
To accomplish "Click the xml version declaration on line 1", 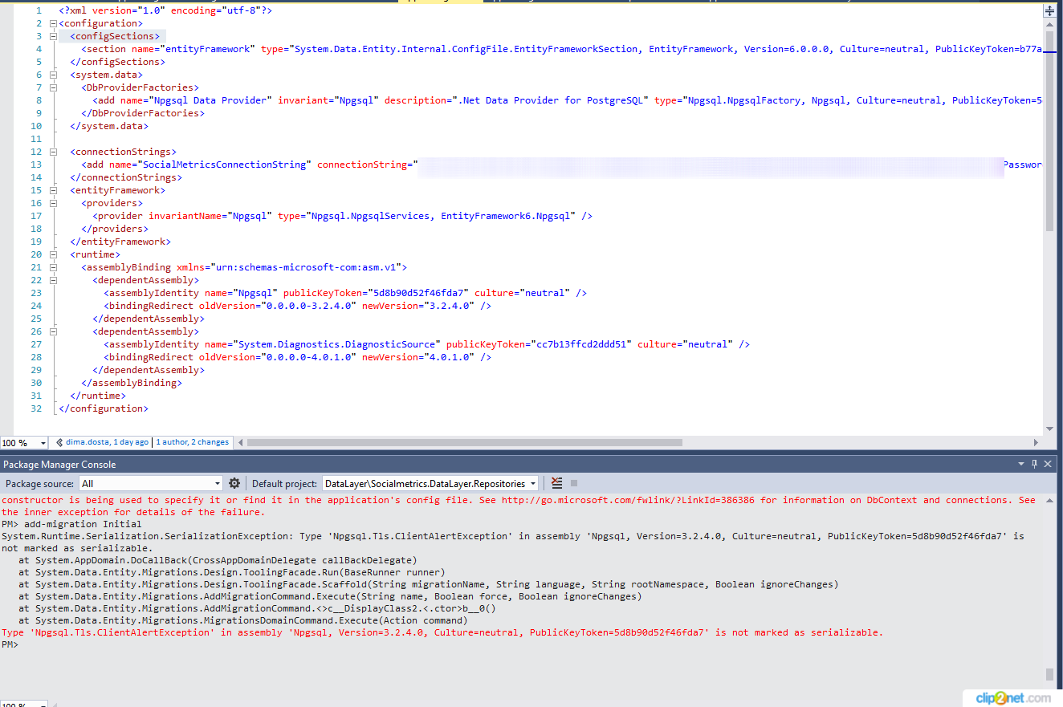I will (x=165, y=10).
